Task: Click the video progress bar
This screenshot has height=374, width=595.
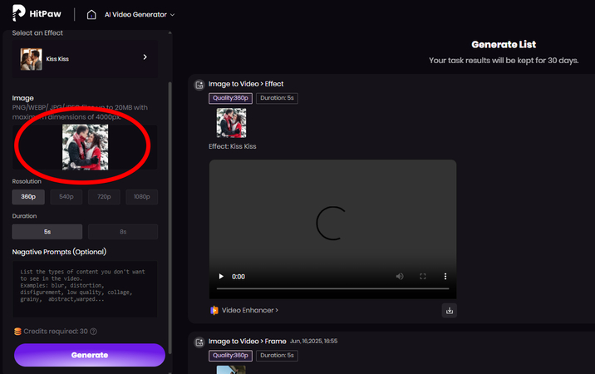Action: pyautogui.click(x=332, y=288)
